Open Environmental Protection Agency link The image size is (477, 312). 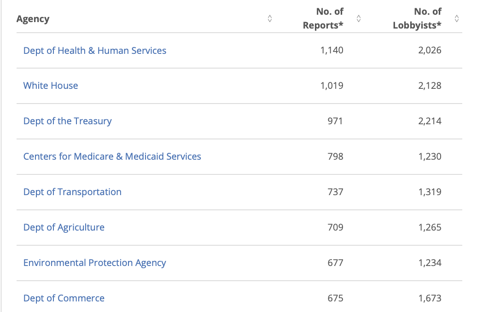pyautogui.click(x=94, y=263)
